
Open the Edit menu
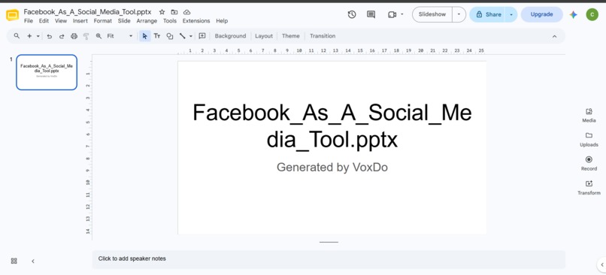coord(44,21)
